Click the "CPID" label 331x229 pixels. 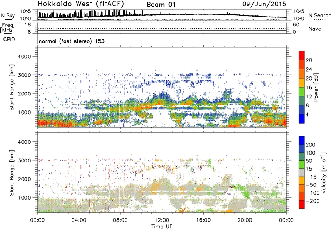9,39
